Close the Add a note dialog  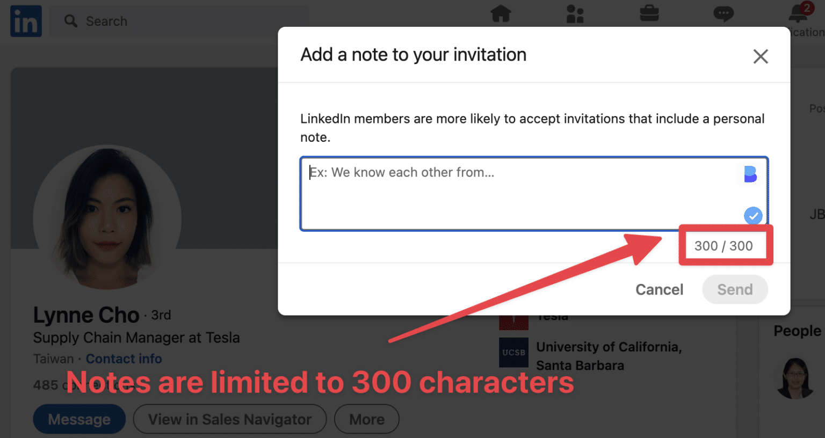761,56
